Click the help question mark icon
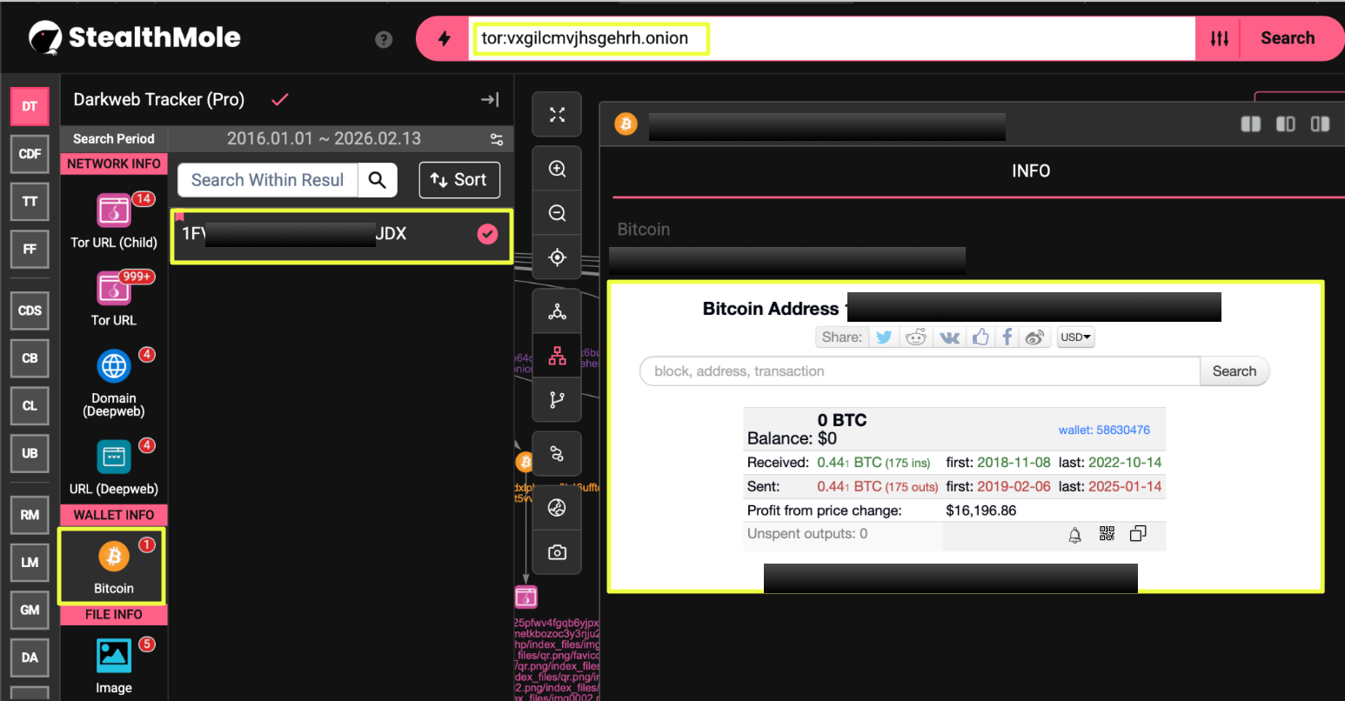The image size is (1345, 701). (384, 39)
